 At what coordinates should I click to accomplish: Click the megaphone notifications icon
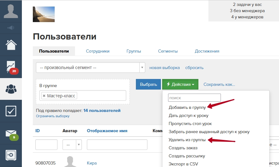(11, 28)
